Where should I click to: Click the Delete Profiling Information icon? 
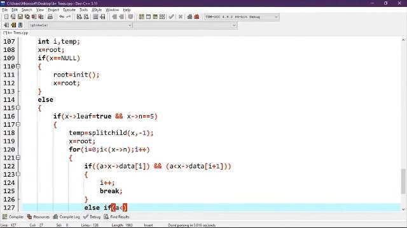coord(197,17)
